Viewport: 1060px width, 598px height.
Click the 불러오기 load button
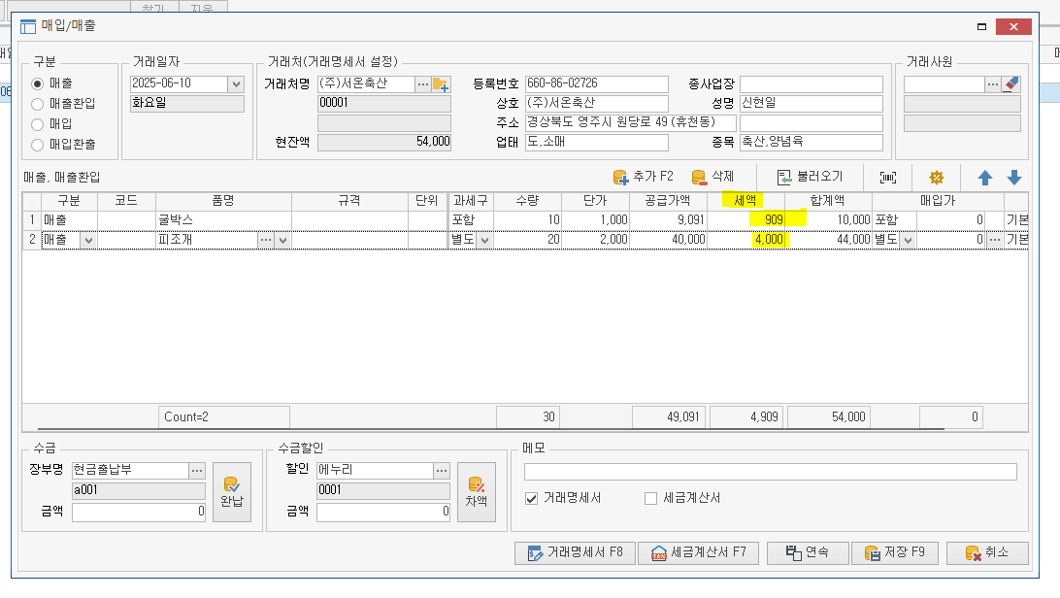(810, 177)
